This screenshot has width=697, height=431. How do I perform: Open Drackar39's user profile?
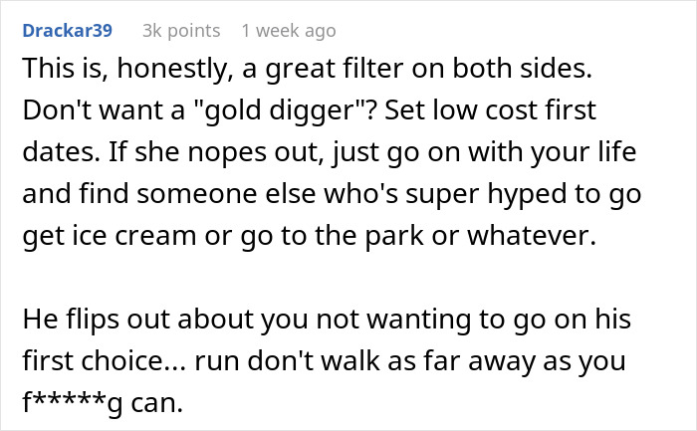(x=68, y=31)
